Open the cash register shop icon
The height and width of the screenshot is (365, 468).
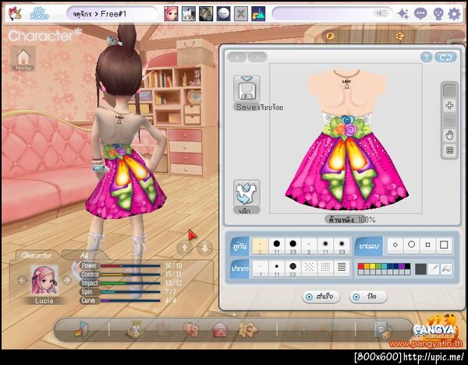point(135,329)
